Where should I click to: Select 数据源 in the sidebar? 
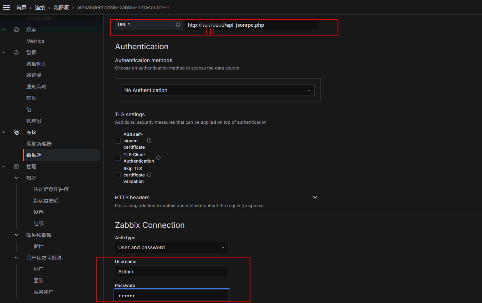(x=62, y=155)
